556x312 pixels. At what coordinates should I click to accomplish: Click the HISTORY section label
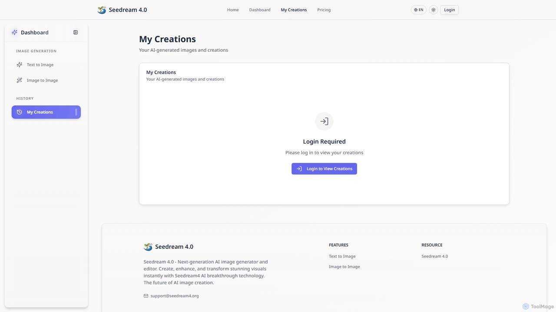[x=25, y=98]
